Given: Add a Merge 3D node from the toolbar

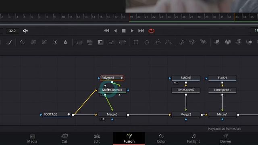Looking at the screenshot, I should (249, 42).
